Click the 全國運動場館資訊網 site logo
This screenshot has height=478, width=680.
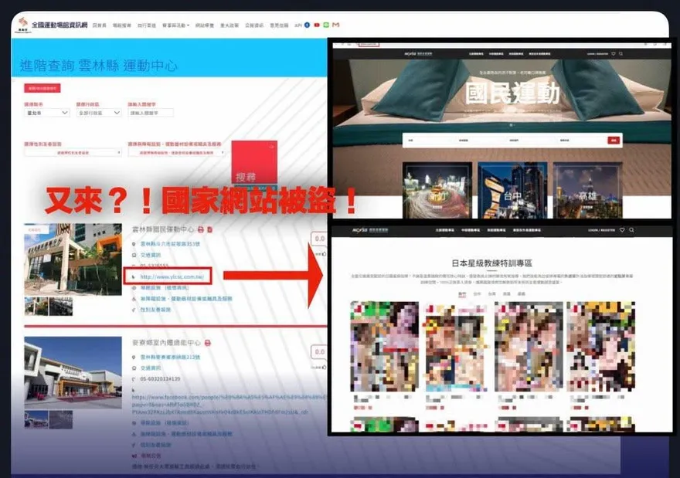(x=51, y=25)
